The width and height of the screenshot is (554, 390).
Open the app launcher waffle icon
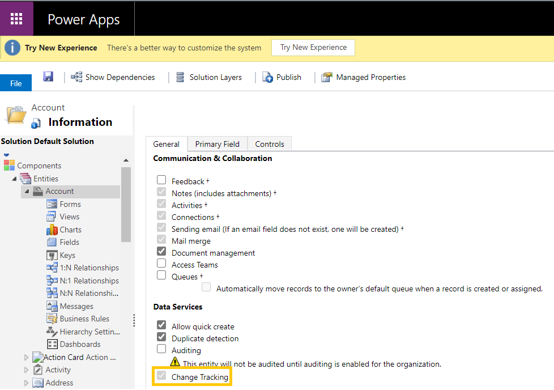16,19
